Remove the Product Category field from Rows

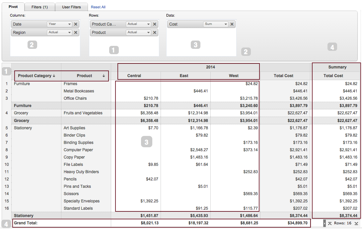[x=155, y=24]
